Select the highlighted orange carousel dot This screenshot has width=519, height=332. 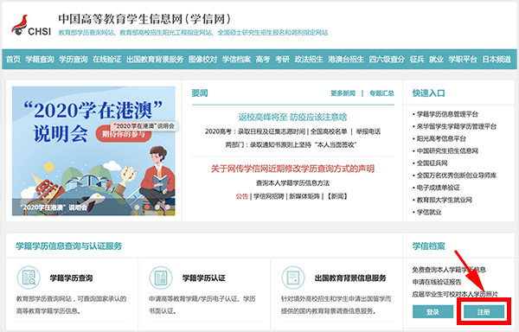point(147,207)
